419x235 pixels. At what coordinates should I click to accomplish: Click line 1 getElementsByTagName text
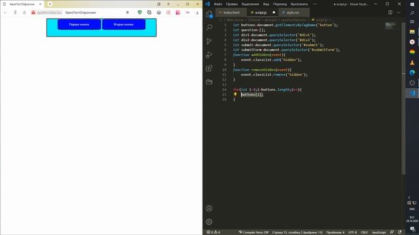click(295, 25)
